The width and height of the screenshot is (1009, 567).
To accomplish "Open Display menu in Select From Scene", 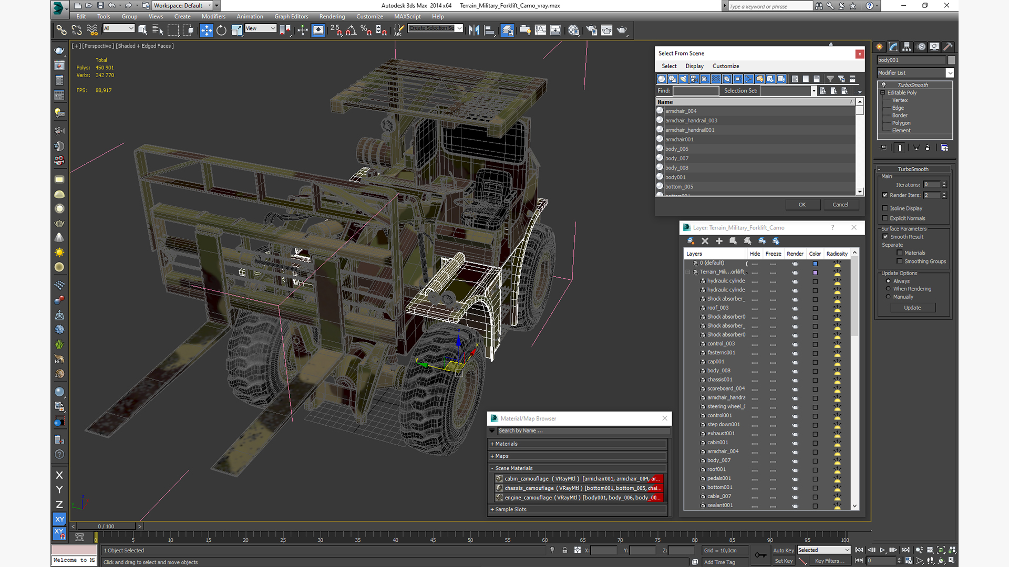I will [x=694, y=66].
